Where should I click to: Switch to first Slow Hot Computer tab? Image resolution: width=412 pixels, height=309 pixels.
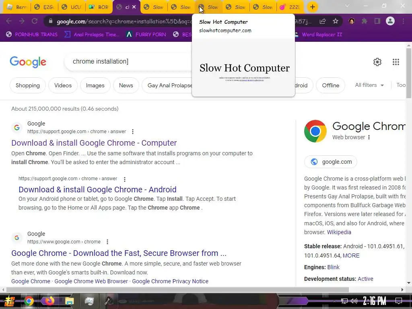[x=154, y=7]
